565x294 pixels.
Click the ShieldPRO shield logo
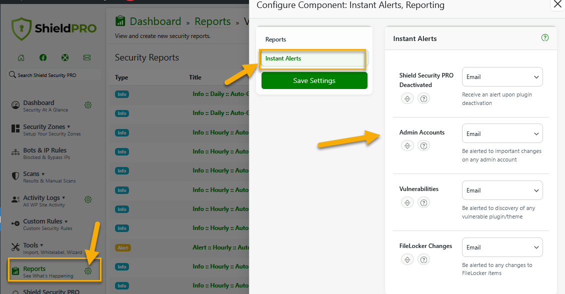click(21, 28)
